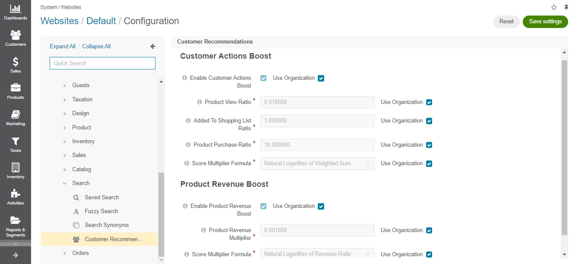
Task: Uncheck Use Organization for Product View Ratio
Action: point(429,102)
